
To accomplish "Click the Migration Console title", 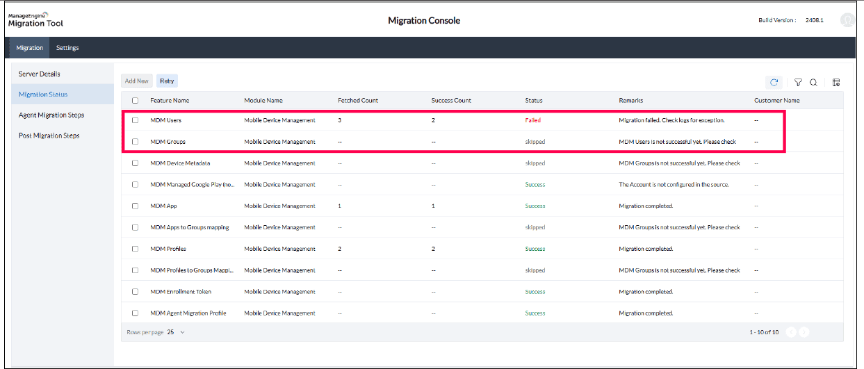I will click(x=424, y=20).
